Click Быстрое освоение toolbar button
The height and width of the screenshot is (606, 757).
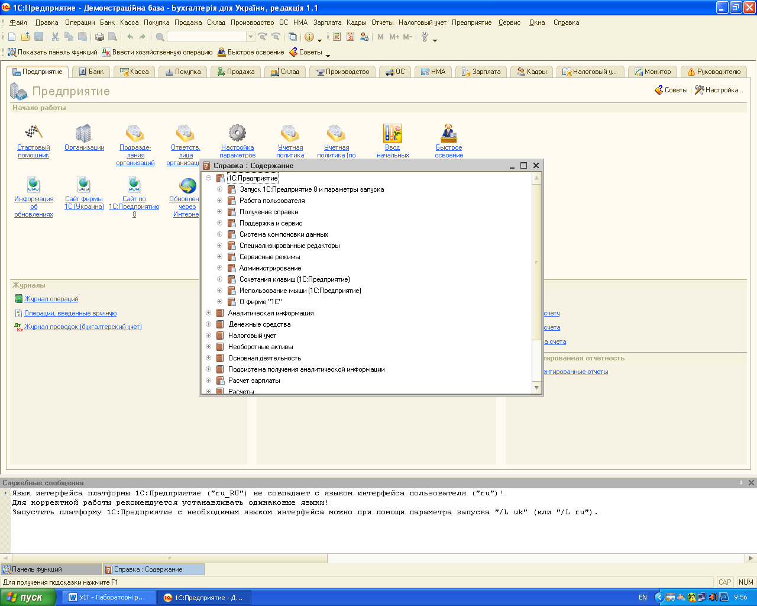251,52
